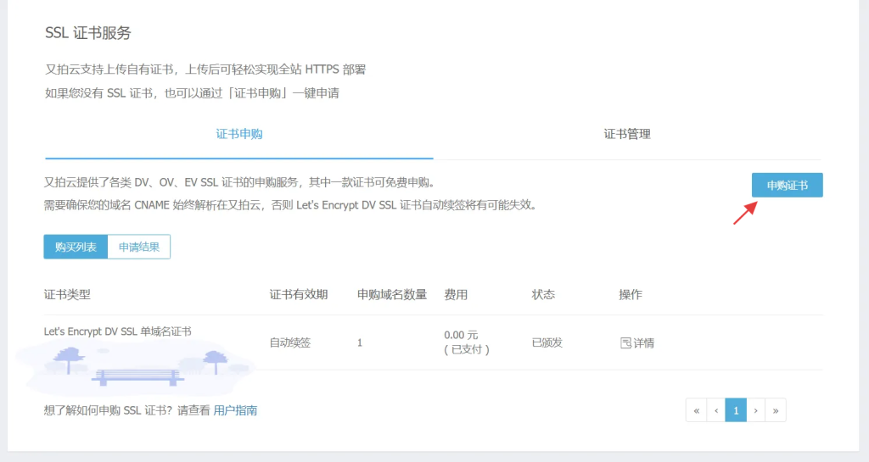Click the park bench illustration
The height and width of the screenshot is (462, 869).
point(137,375)
